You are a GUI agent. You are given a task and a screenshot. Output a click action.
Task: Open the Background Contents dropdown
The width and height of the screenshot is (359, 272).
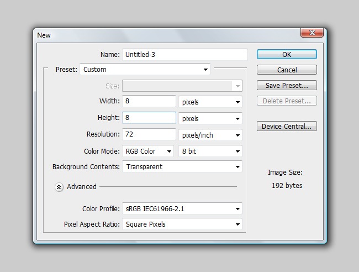tap(183, 166)
